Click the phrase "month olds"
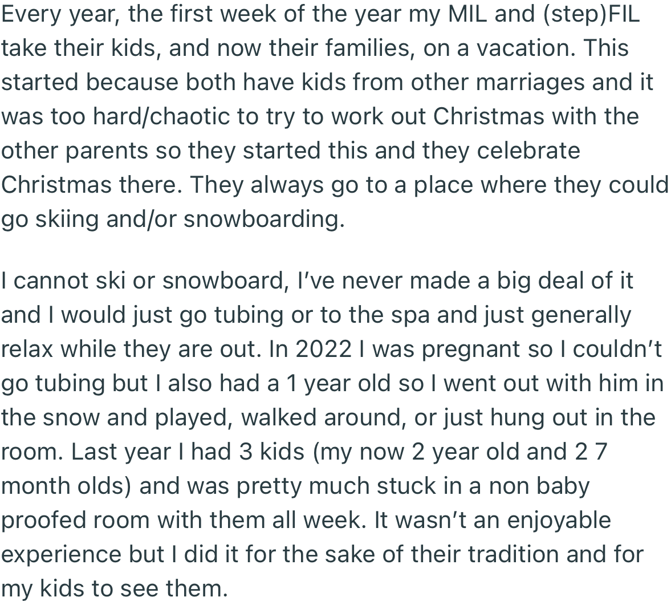This screenshot has height=601, width=671. pos(66,486)
